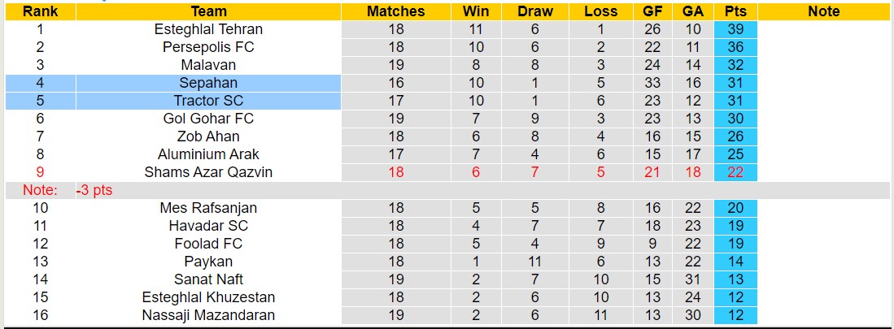Open the Mes Rafsanjan team link
This screenshot has height=329, width=894.
pos(208,208)
